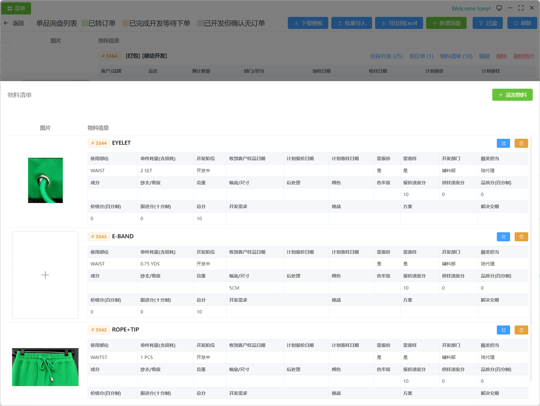
Task: Edit the EYELET material entry
Action: [x=503, y=143]
